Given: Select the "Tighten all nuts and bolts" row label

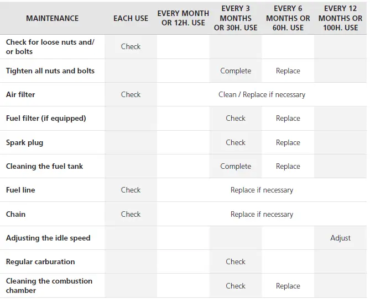Looking at the screenshot, I should point(50,71).
